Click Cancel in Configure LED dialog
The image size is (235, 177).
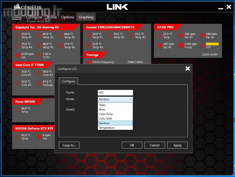click(155, 145)
